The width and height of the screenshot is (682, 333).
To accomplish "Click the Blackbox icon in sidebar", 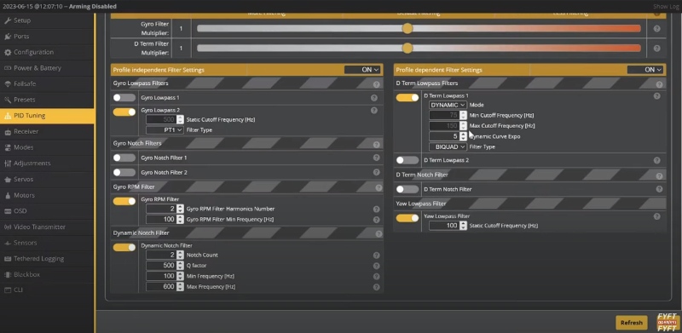I will pyautogui.click(x=8, y=275).
